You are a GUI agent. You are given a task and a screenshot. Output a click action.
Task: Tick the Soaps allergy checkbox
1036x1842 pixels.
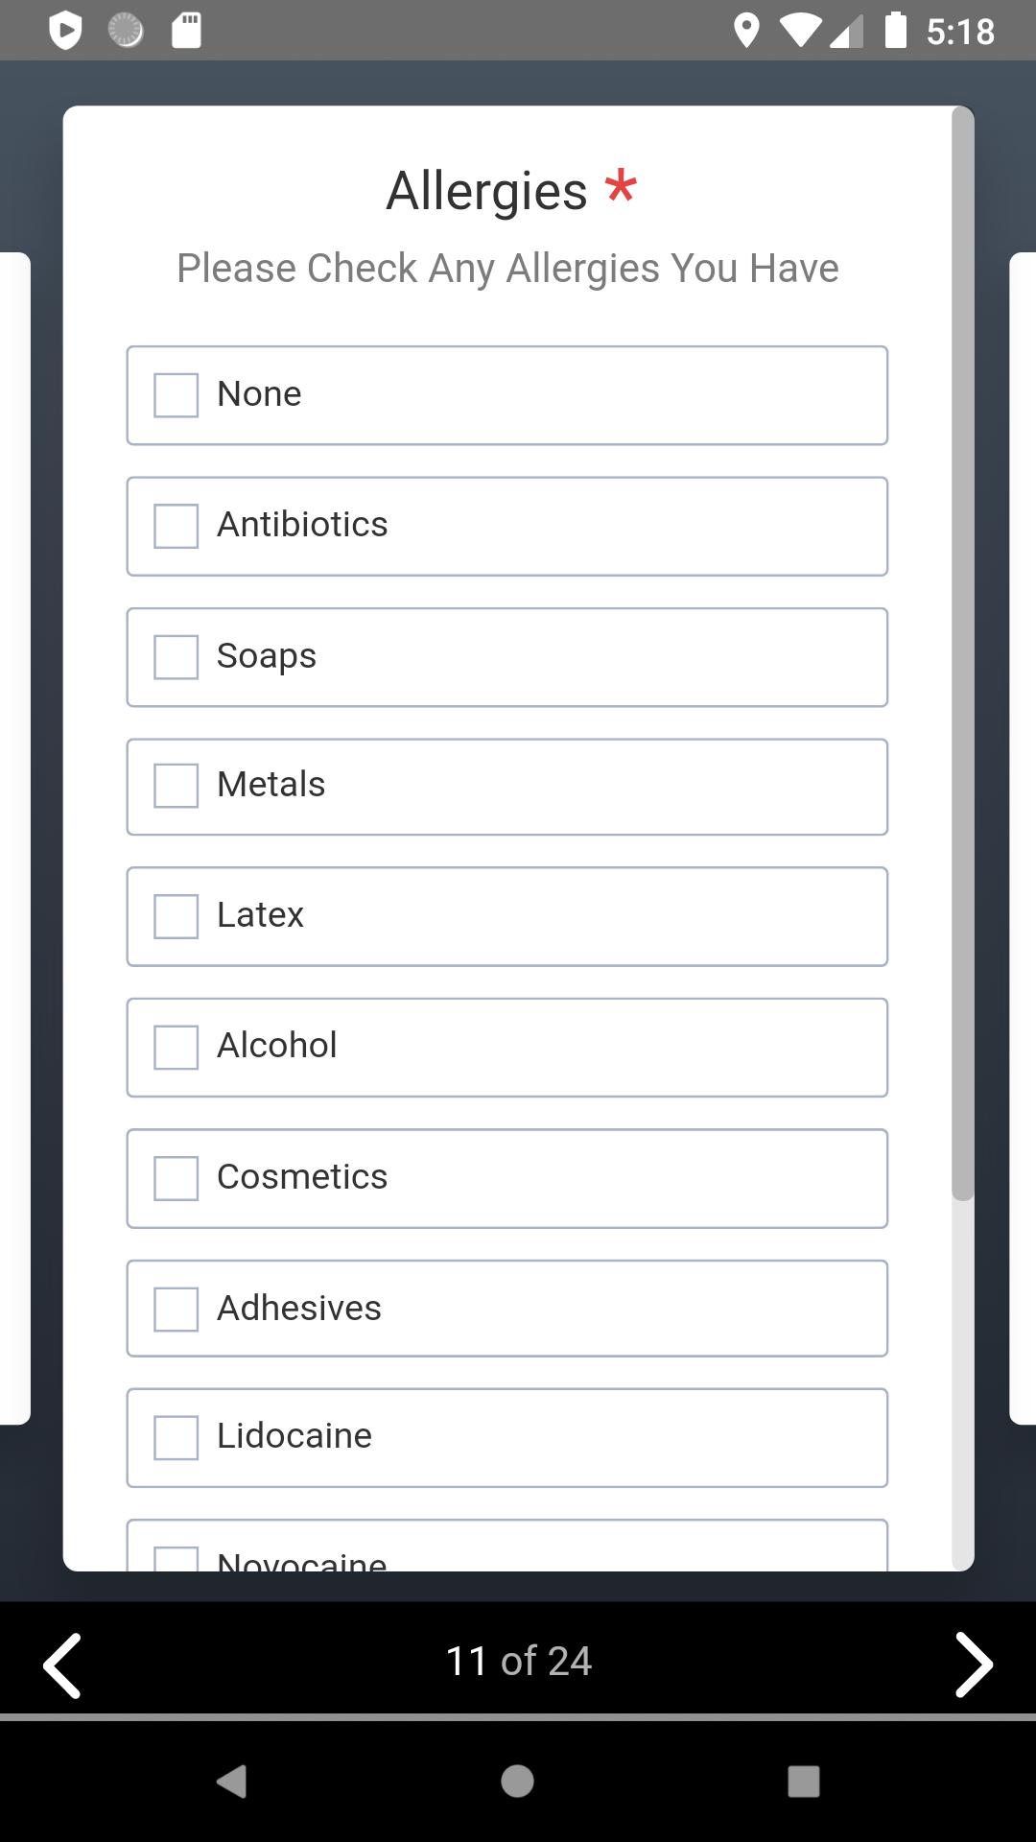pyautogui.click(x=177, y=657)
